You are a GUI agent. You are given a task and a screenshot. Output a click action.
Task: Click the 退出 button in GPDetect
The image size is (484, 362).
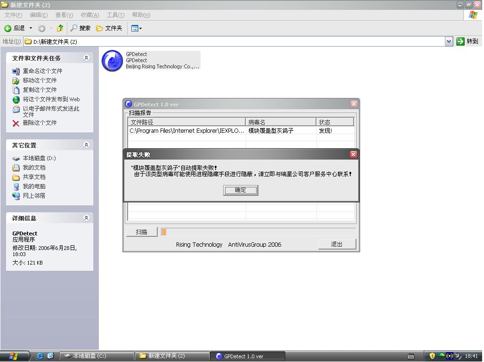click(337, 244)
